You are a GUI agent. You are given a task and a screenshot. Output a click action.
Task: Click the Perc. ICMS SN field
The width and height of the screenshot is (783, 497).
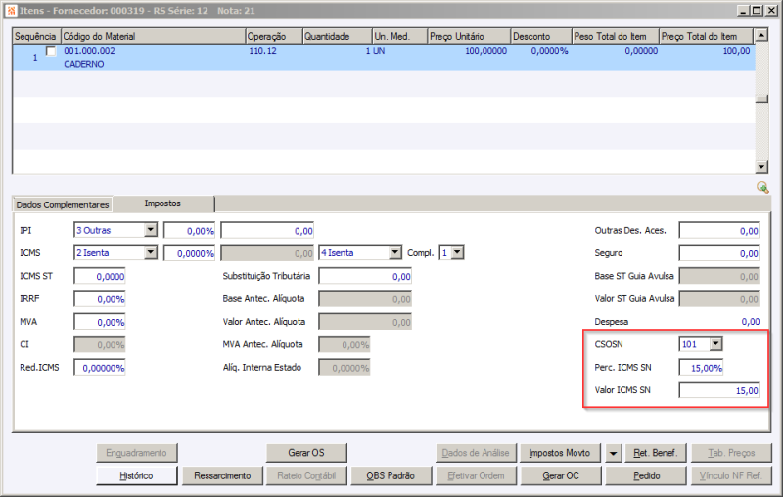click(x=701, y=368)
